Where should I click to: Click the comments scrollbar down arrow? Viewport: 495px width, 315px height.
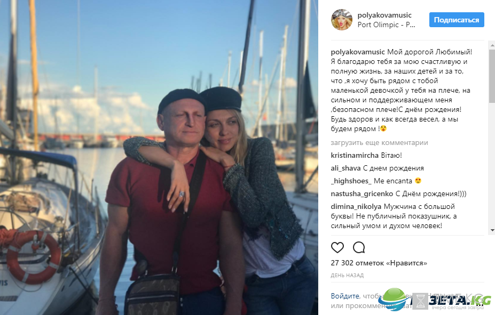coord(492,231)
